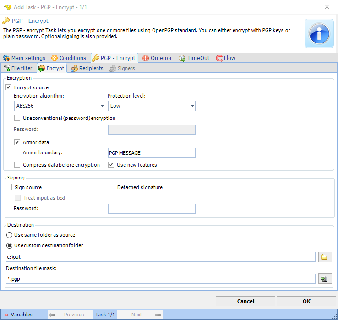Open the Recipients tab
Viewport: 338px width, 320px height.
[87, 68]
